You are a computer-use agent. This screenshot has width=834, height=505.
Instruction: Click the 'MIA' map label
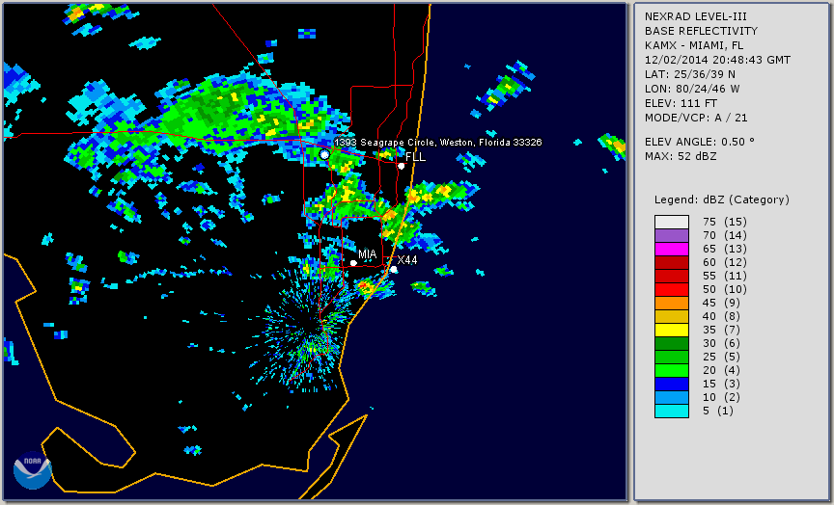367,254
